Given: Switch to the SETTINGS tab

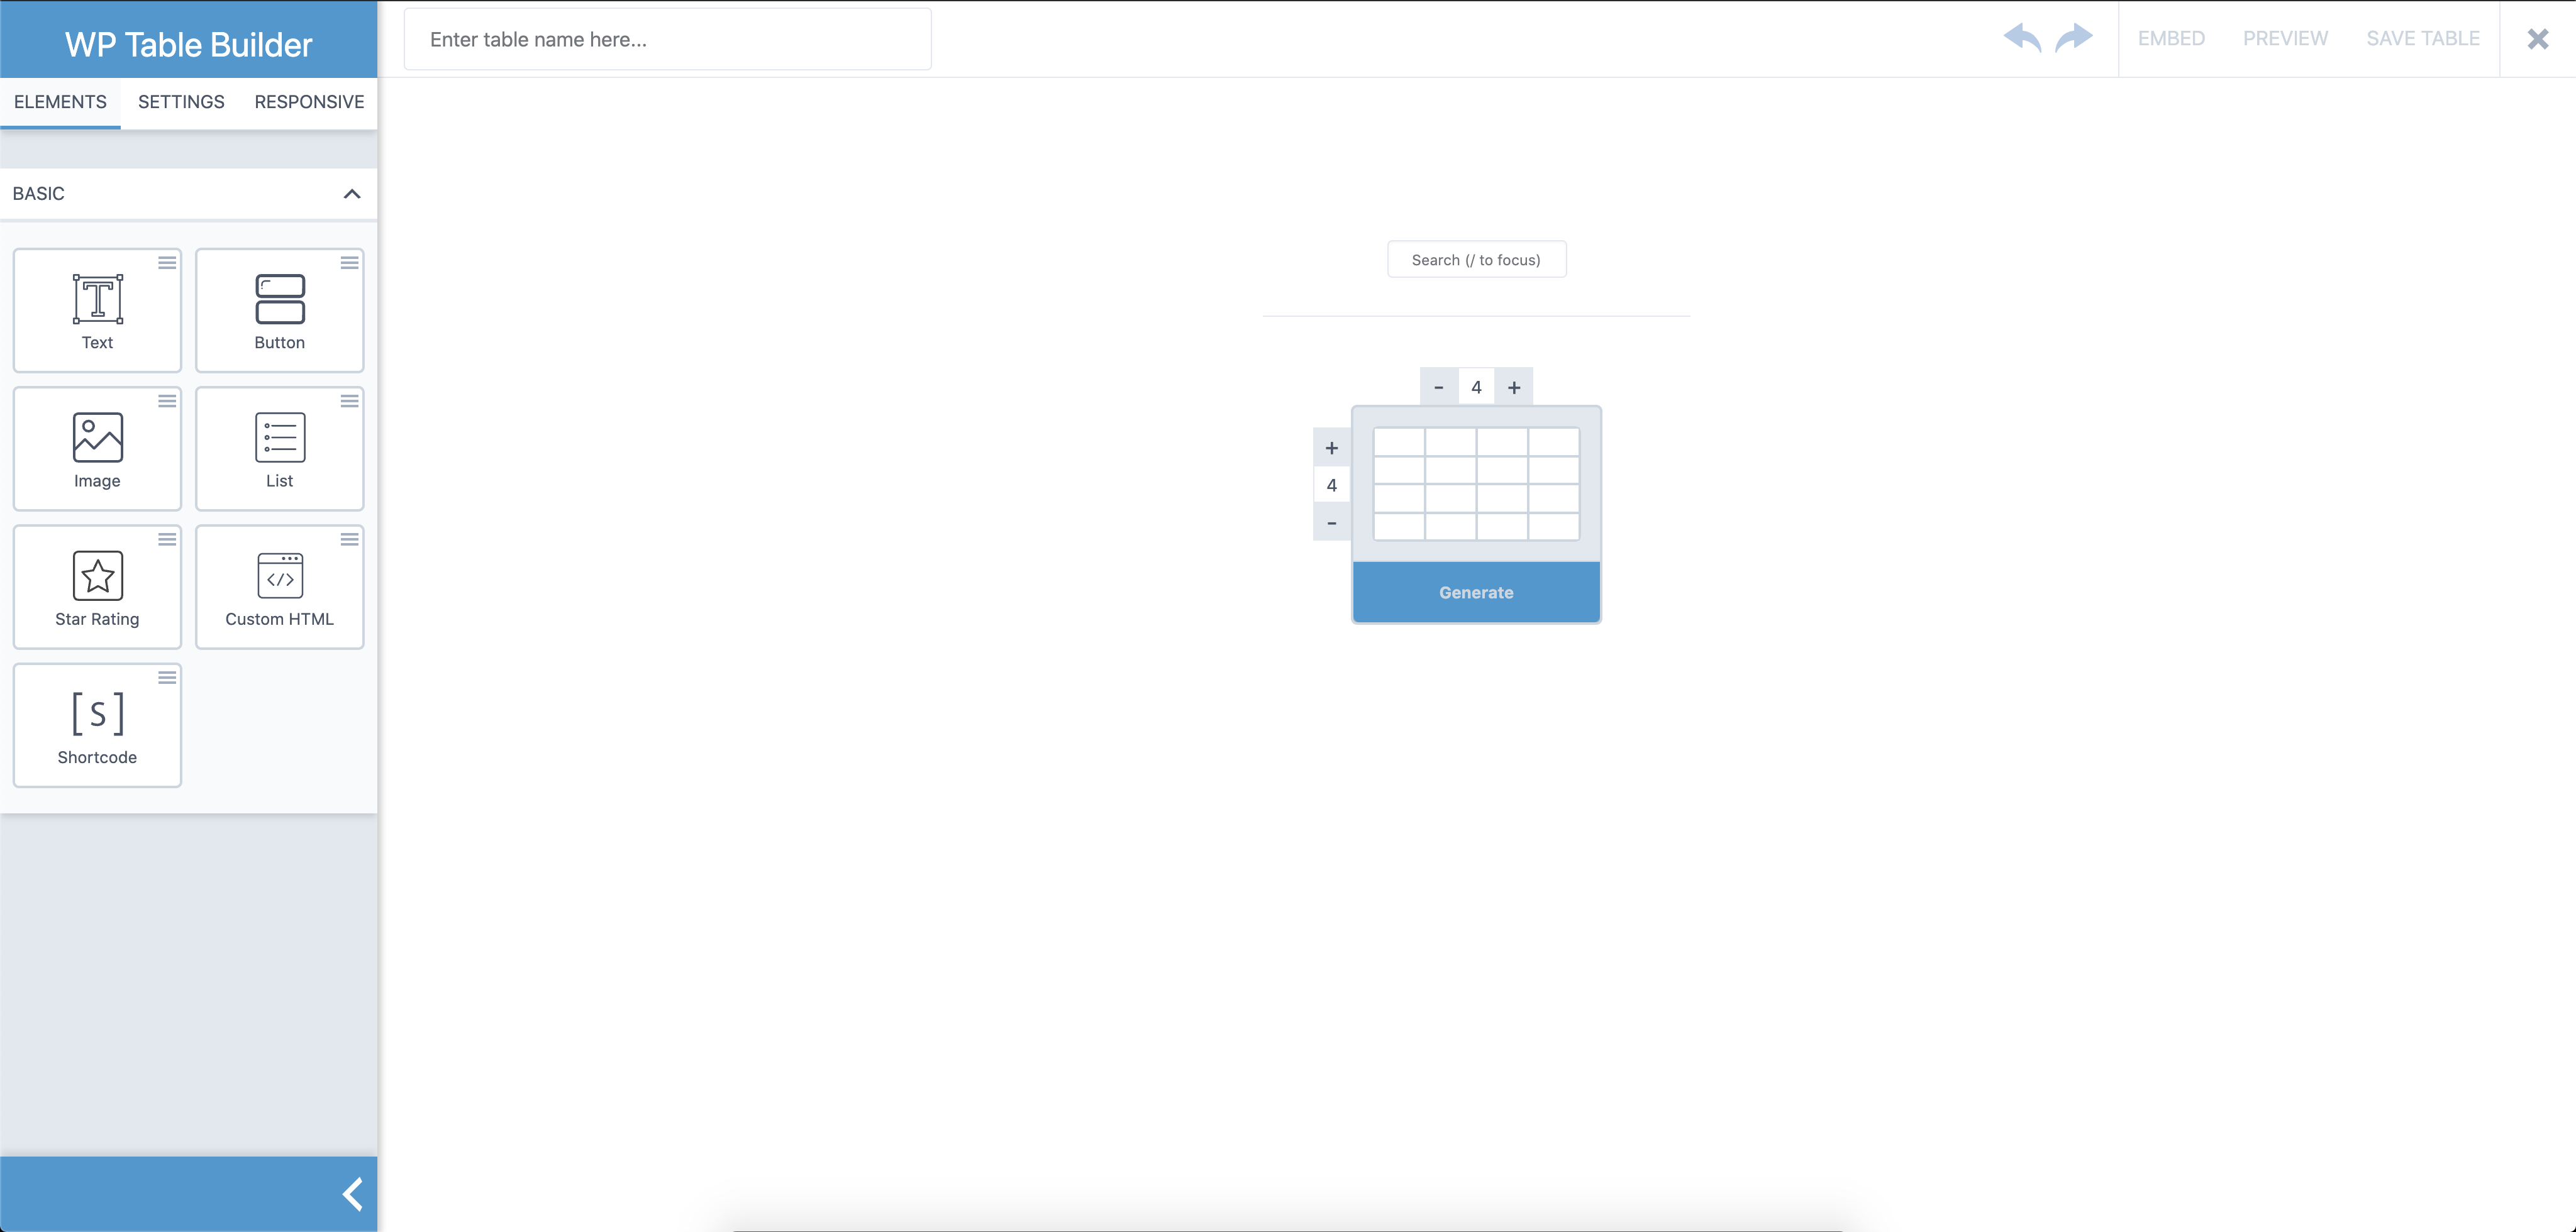Looking at the screenshot, I should [180, 102].
